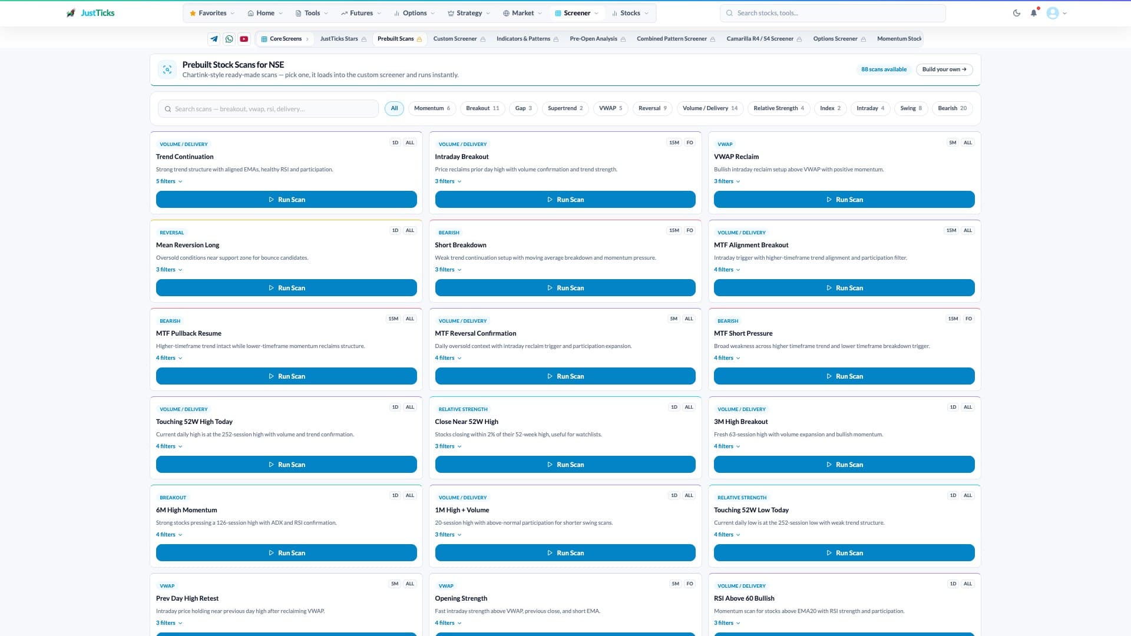The width and height of the screenshot is (1131, 636).
Task: Select the All filter chip
Action: click(x=394, y=108)
